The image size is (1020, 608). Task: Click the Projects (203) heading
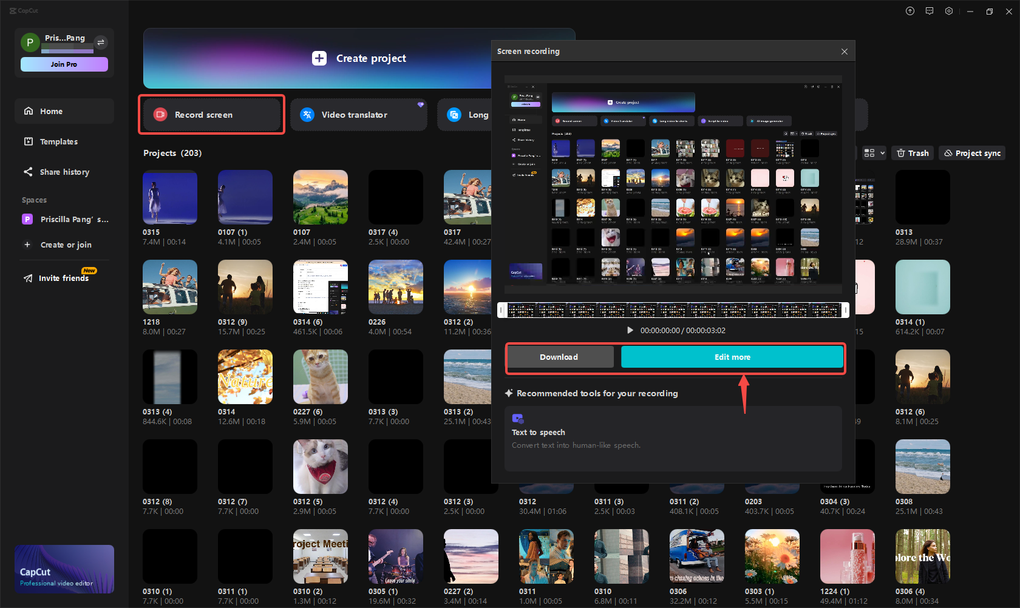tap(172, 153)
